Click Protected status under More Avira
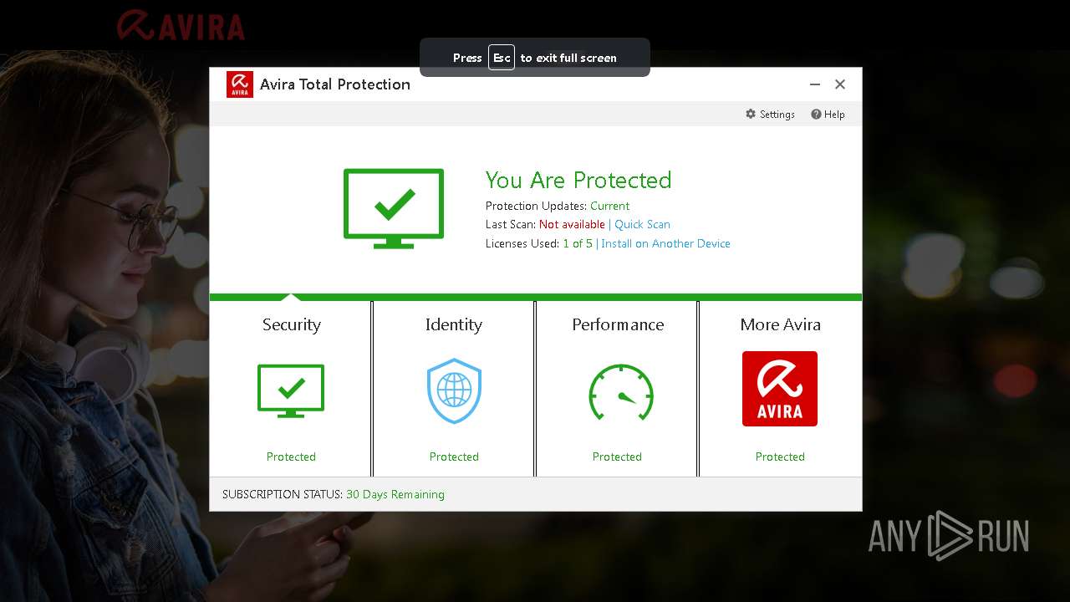Viewport: 1070px width, 602px height. coord(780,457)
